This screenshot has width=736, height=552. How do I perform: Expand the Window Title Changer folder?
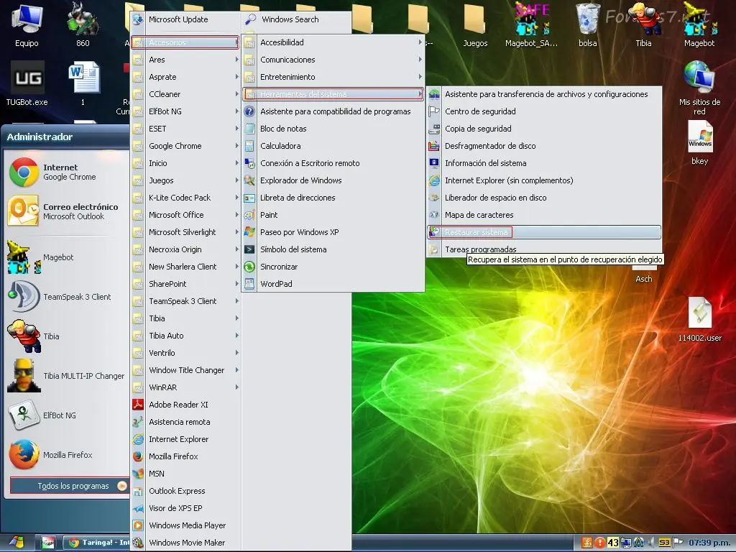(x=185, y=370)
